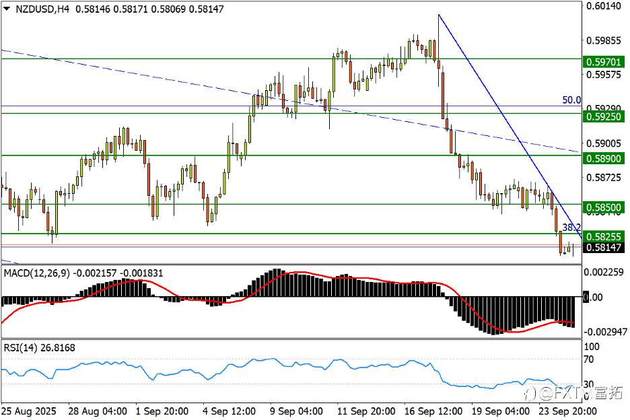Select the 28 Aug 04:00 time axis label

98,411
